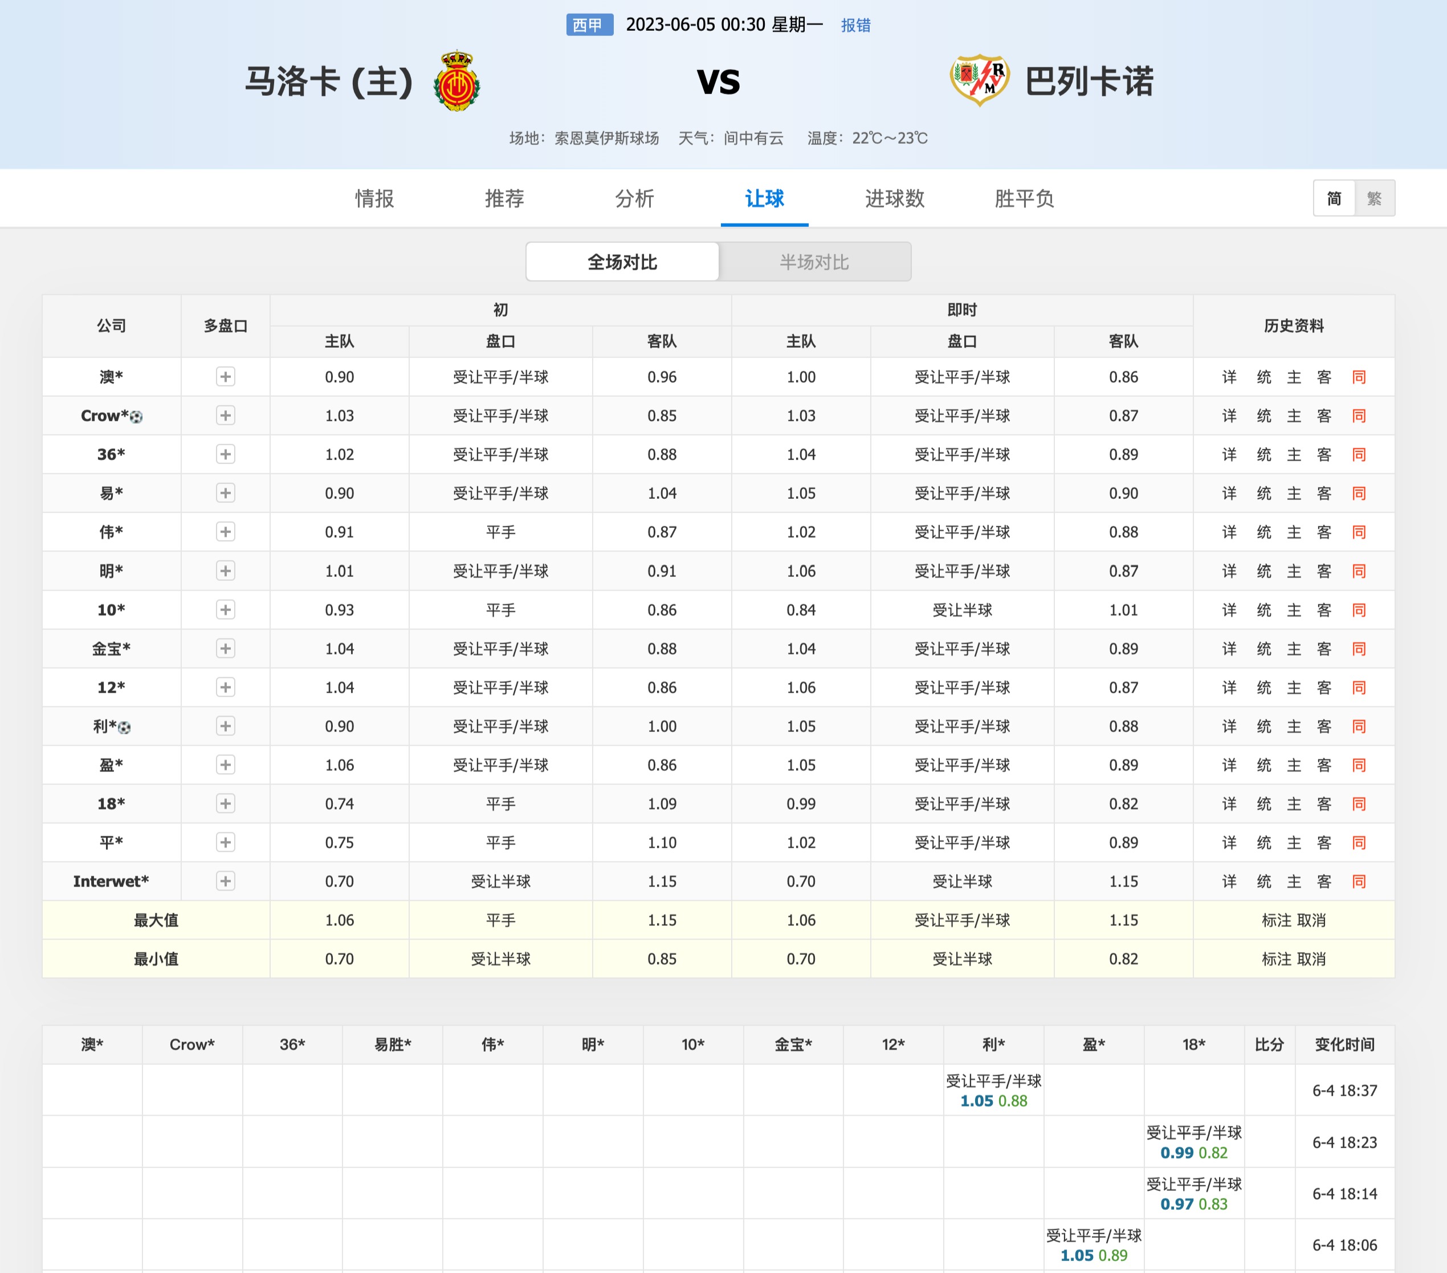This screenshot has width=1447, height=1273.
Task: Click the 比分 column header
Action: tap(1269, 1044)
